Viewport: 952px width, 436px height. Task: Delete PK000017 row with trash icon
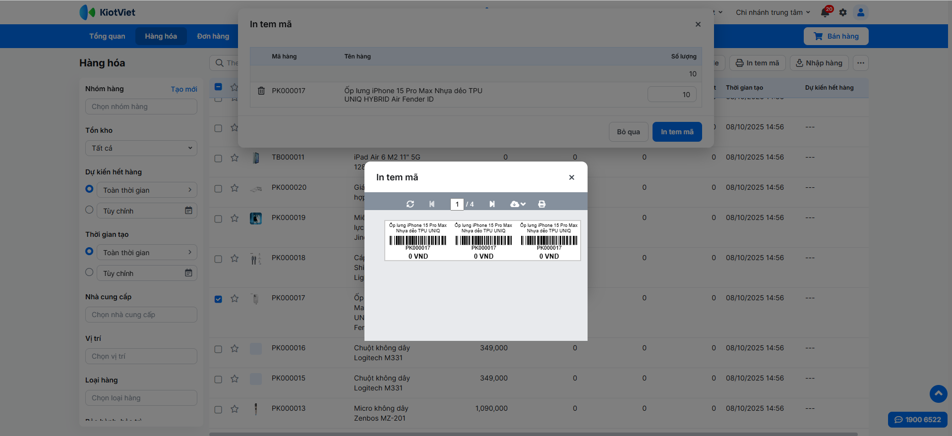(261, 91)
